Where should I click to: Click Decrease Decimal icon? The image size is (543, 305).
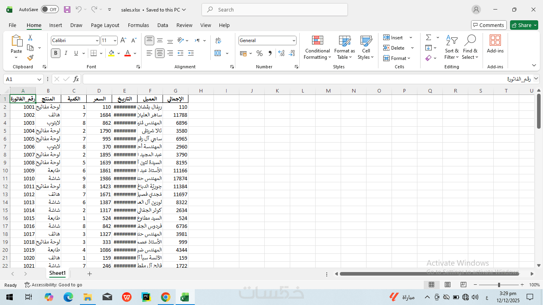pyautogui.click(x=292, y=53)
